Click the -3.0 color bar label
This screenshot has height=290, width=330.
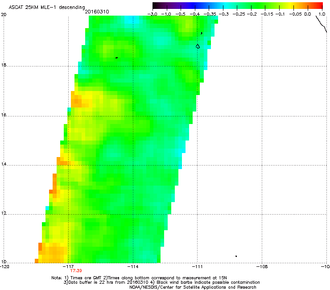(x=152, y=14)
